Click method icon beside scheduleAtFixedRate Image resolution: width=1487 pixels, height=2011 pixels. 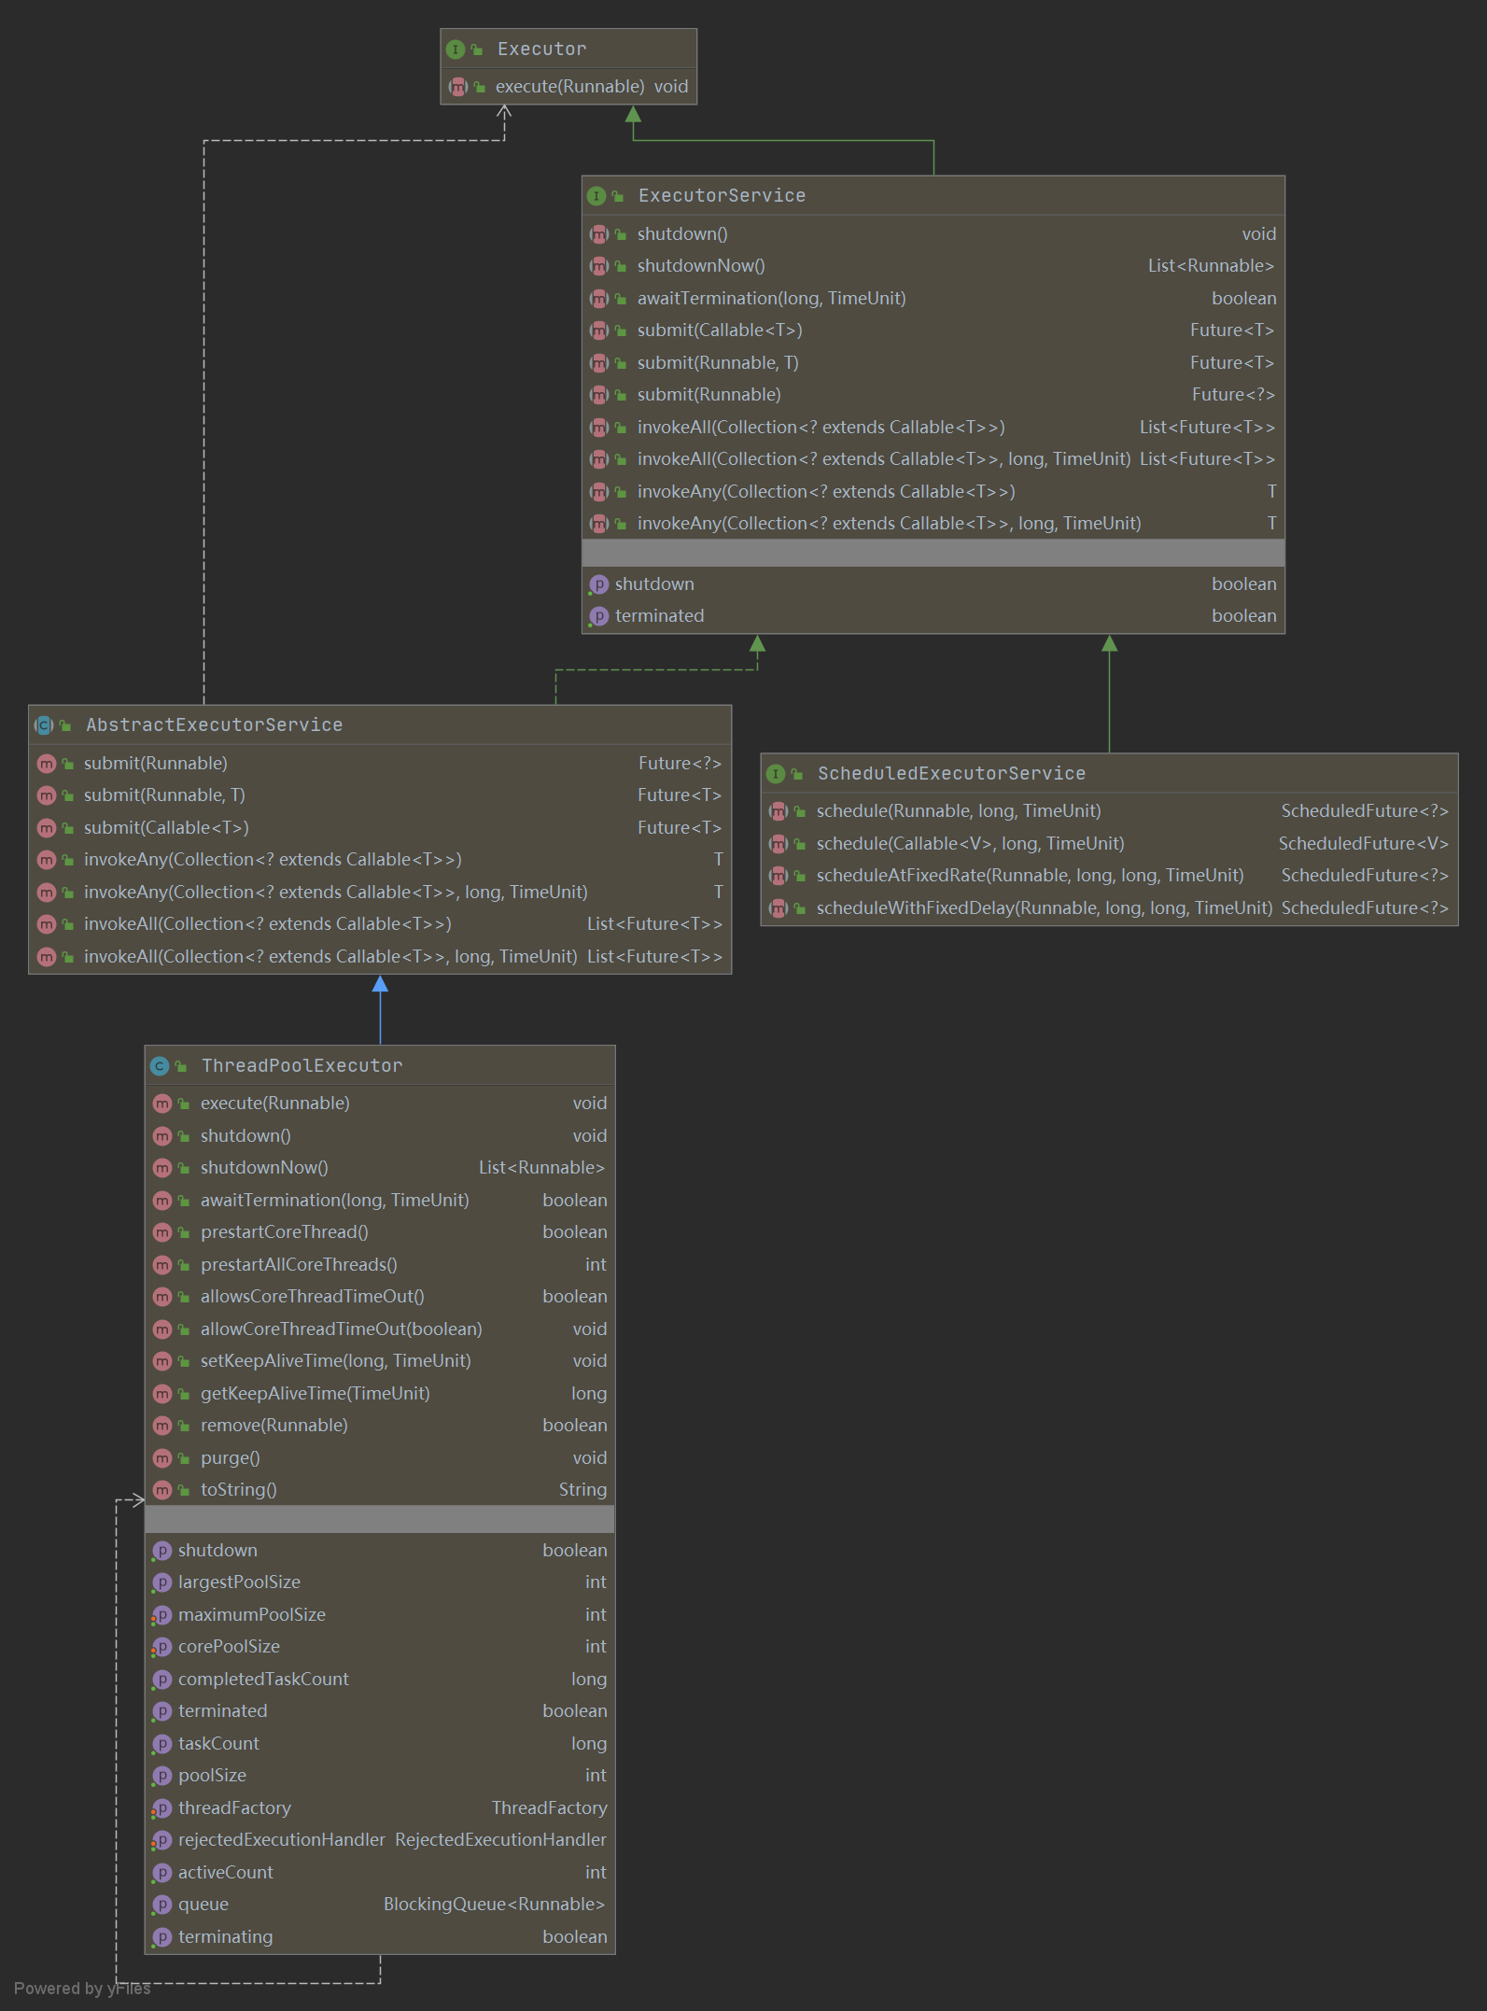tap(778, 876)
